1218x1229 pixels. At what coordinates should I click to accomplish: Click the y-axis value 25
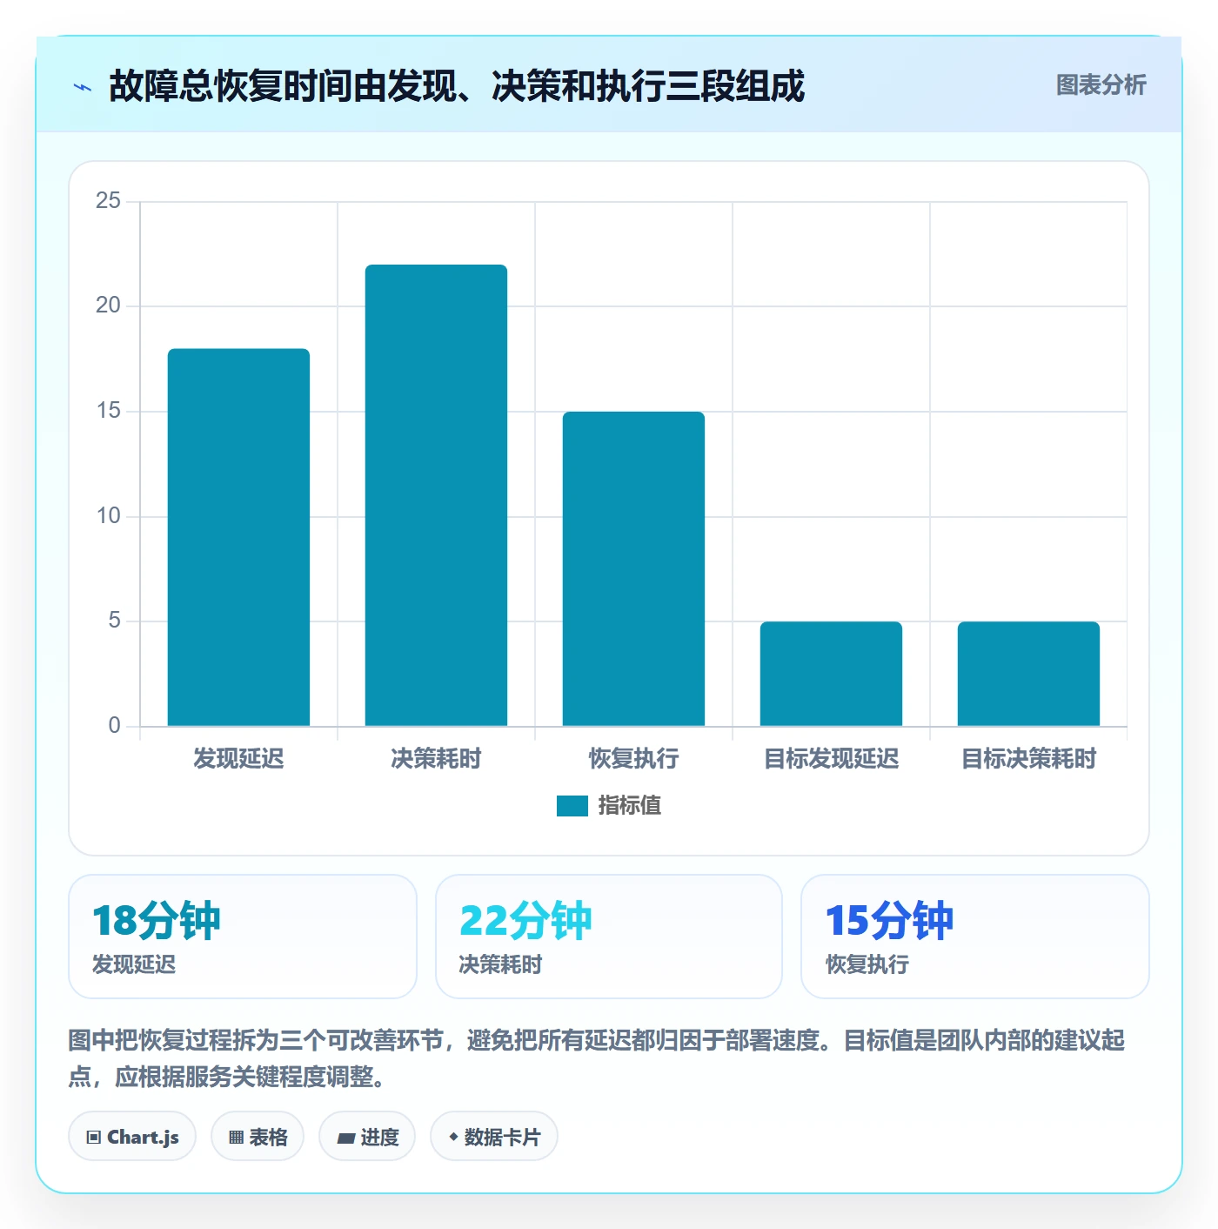108,201
